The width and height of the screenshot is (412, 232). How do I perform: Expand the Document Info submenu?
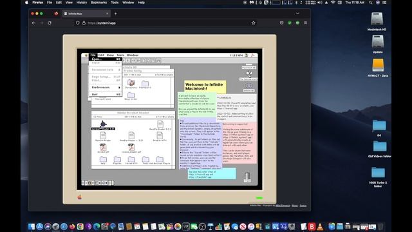pos(105,70)
